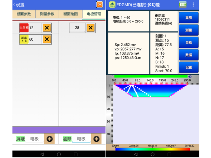Remove shielded electrode 12 with its X
This screenshot has width=211, height=158.
[47, 28]
